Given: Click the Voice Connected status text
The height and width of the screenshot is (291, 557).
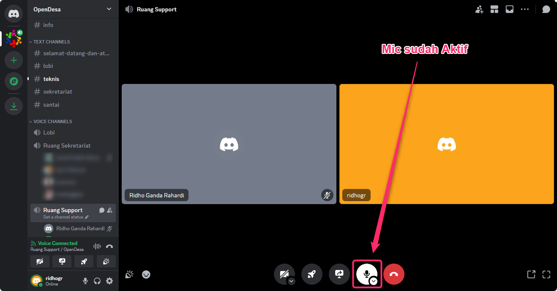Looking at the screenshot, I should pyautogui.click(x=57, y=243).
